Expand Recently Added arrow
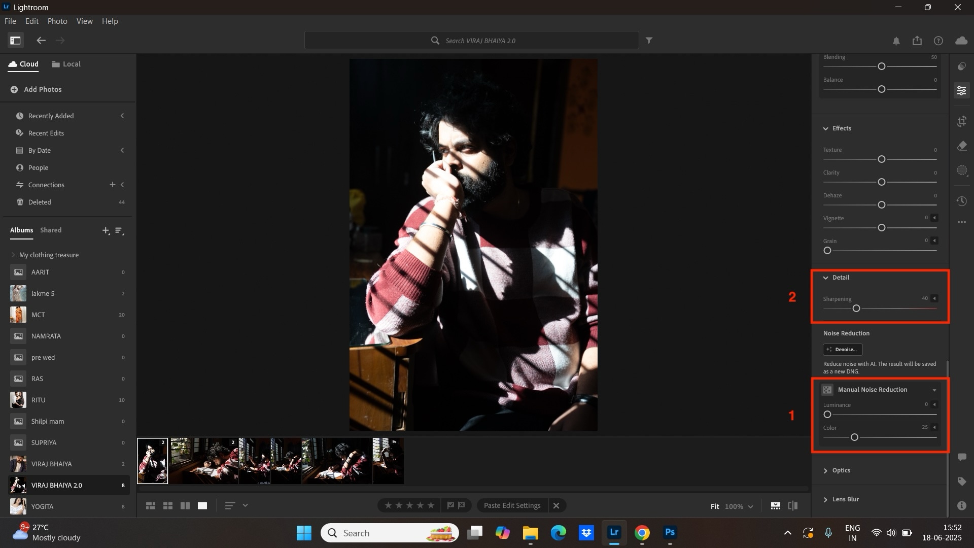The image size is (974, 548). tap(122, 116)
